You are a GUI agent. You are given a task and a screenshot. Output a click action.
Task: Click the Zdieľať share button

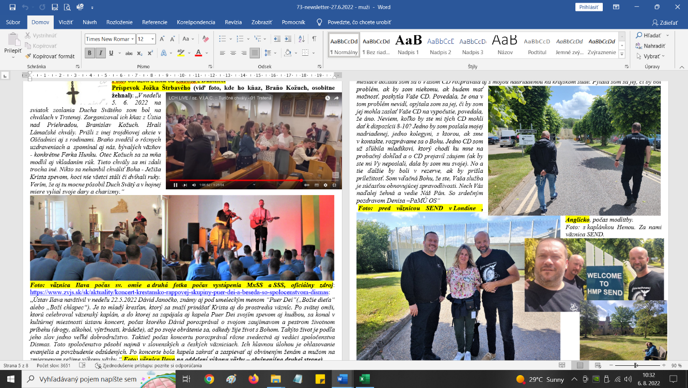[x=665, y=22]
